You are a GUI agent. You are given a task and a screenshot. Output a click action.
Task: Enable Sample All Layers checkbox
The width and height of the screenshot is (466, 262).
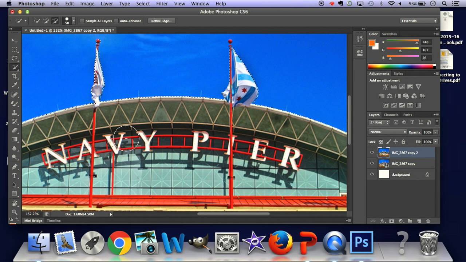pos(82,21)
